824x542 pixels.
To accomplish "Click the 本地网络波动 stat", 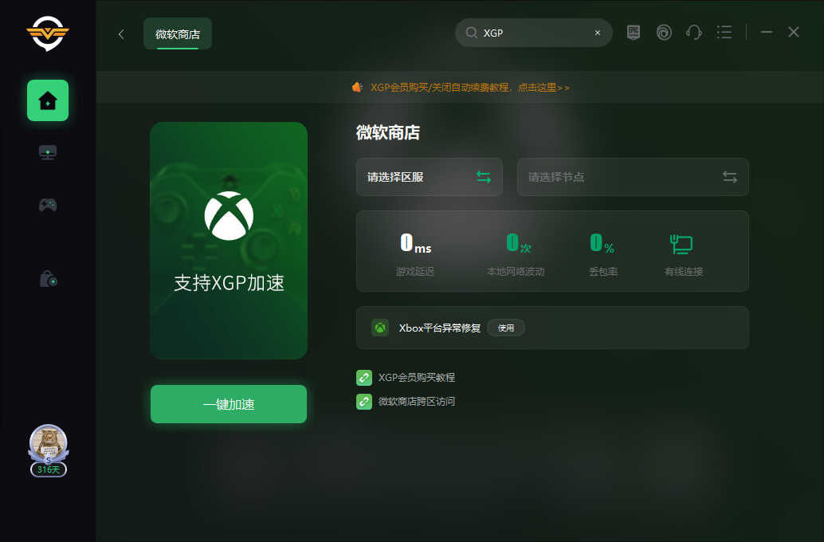I will pos(516,254).
